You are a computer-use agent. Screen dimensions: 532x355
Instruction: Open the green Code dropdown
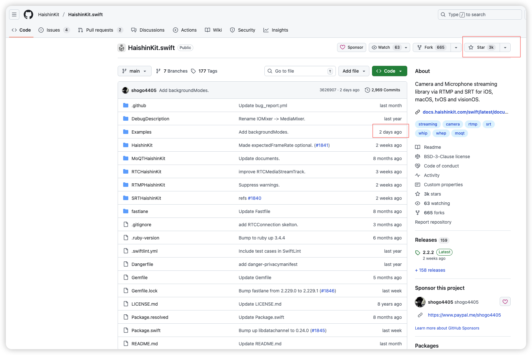coord(389,71)
